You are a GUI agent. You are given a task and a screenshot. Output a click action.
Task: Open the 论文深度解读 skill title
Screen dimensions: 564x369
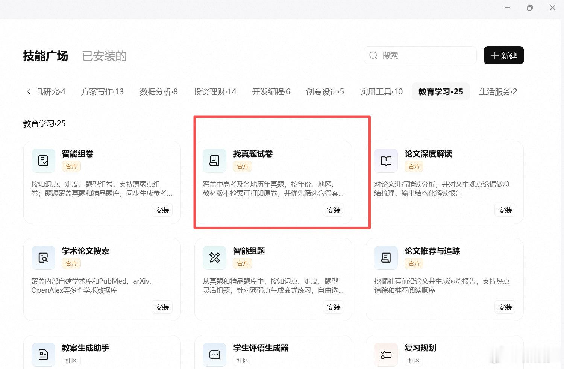[428, 154]
